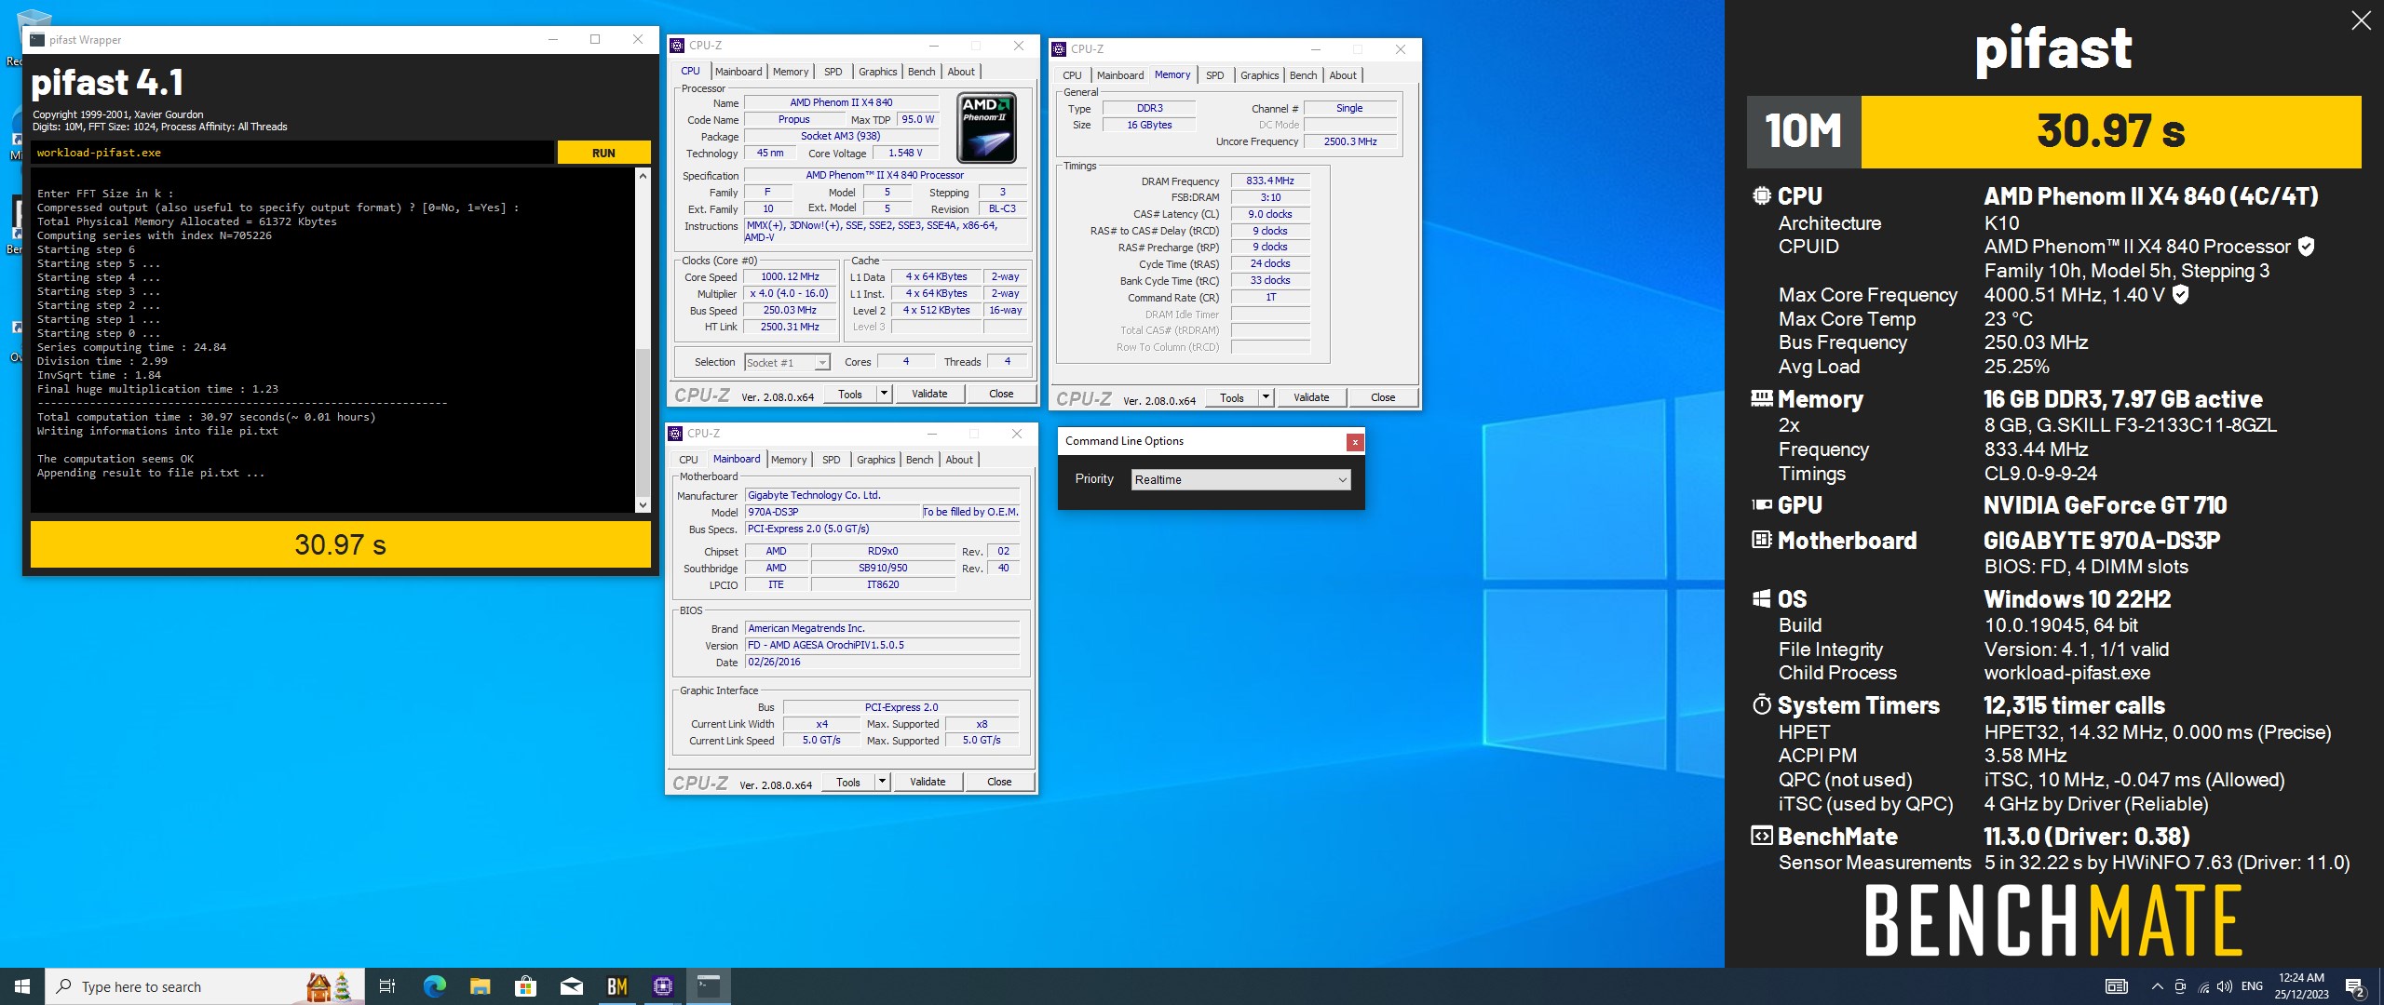Click GPU card icon in BenchMate panel
Image resolution: width=2384 pixels, height=1005 pixels.
[x=1761, y=505]
